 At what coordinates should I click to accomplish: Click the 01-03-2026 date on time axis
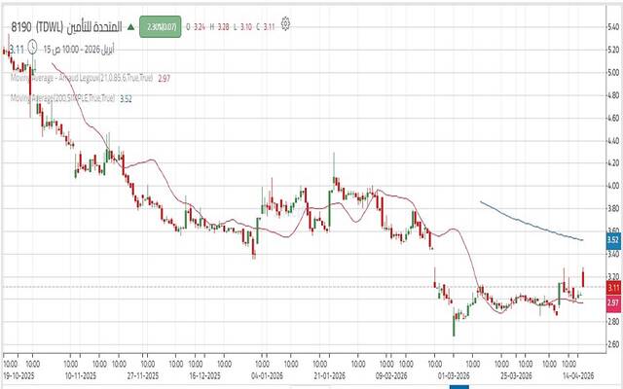click(451, 373)
